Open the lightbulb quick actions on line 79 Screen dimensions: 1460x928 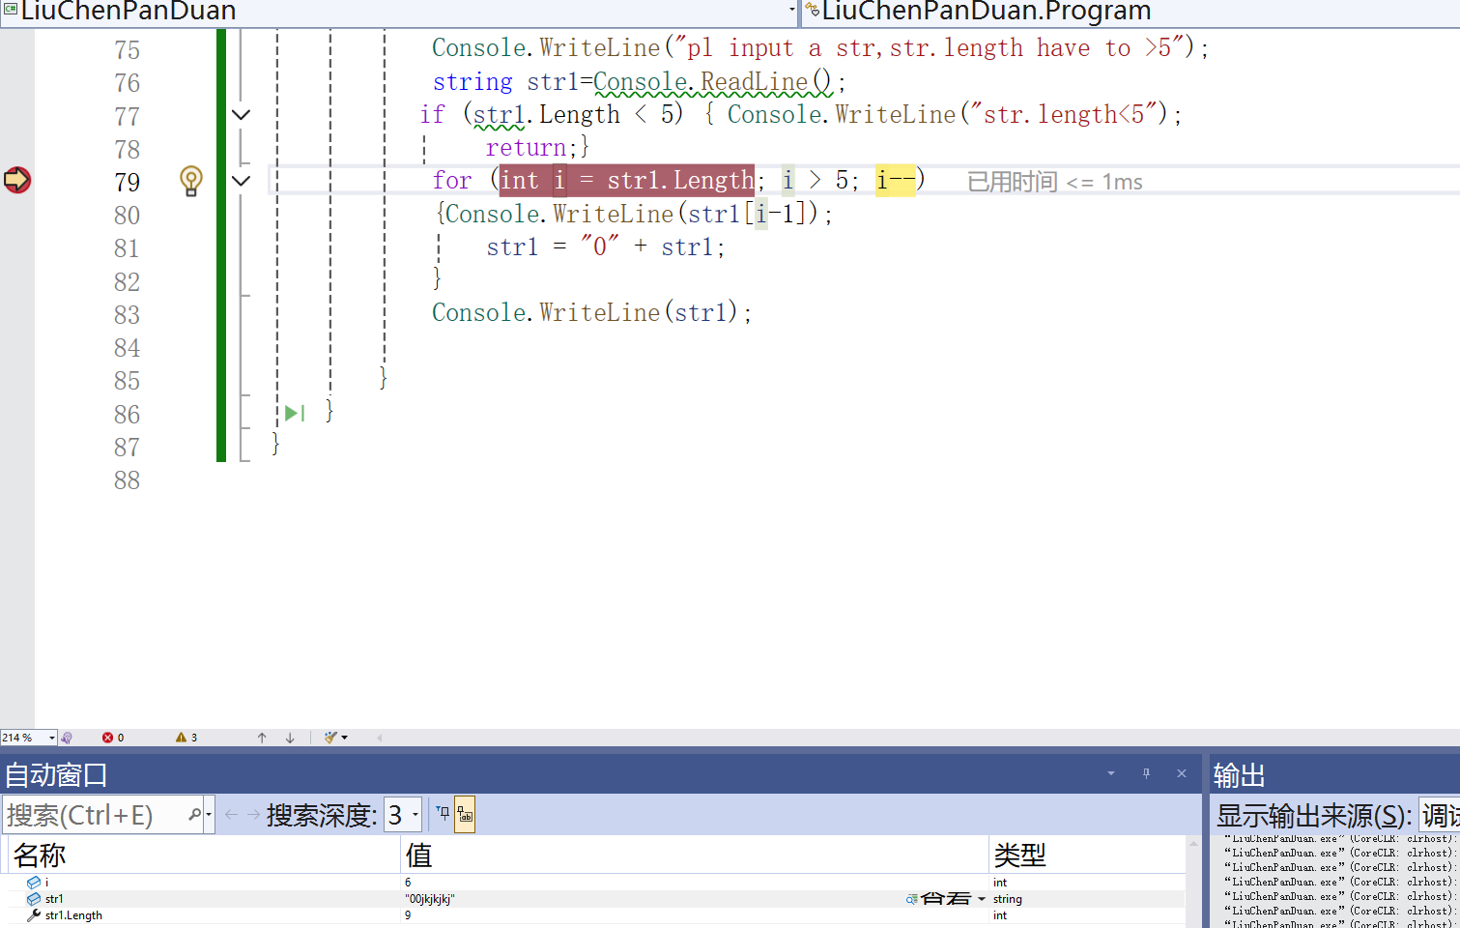pos(191,181)
